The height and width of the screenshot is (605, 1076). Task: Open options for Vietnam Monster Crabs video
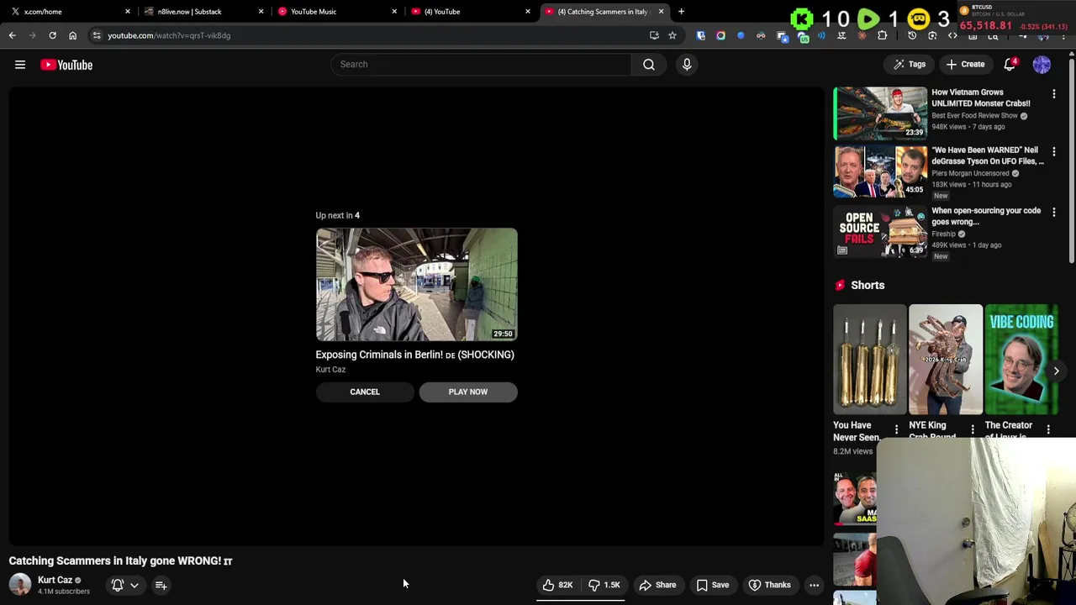(x=1053, y=94)
